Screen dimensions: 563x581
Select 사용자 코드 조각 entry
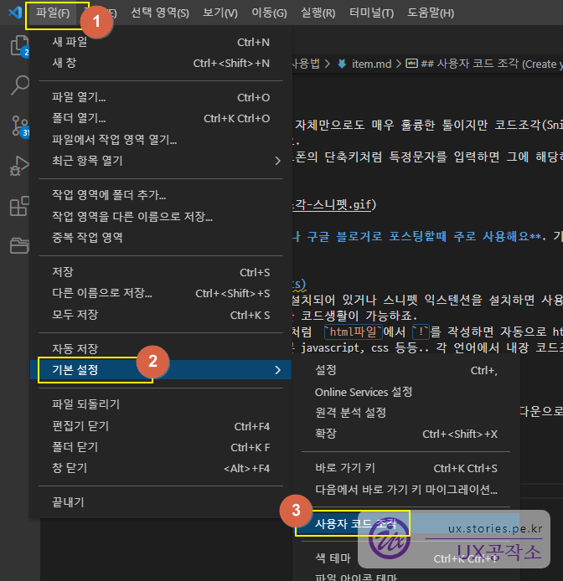405,523
